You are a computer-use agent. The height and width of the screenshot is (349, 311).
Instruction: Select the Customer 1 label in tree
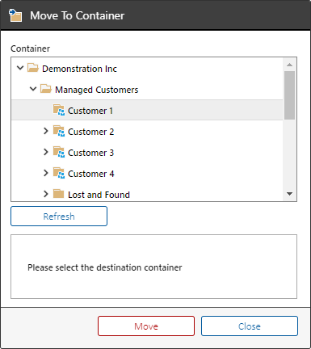90,111
